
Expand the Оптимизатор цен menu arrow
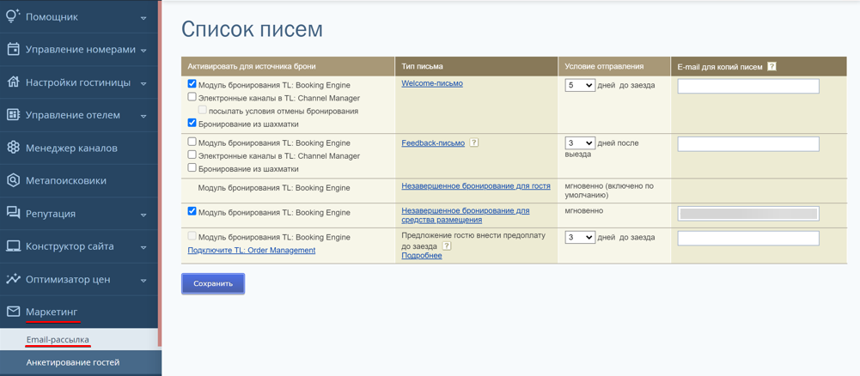point(143,280)
